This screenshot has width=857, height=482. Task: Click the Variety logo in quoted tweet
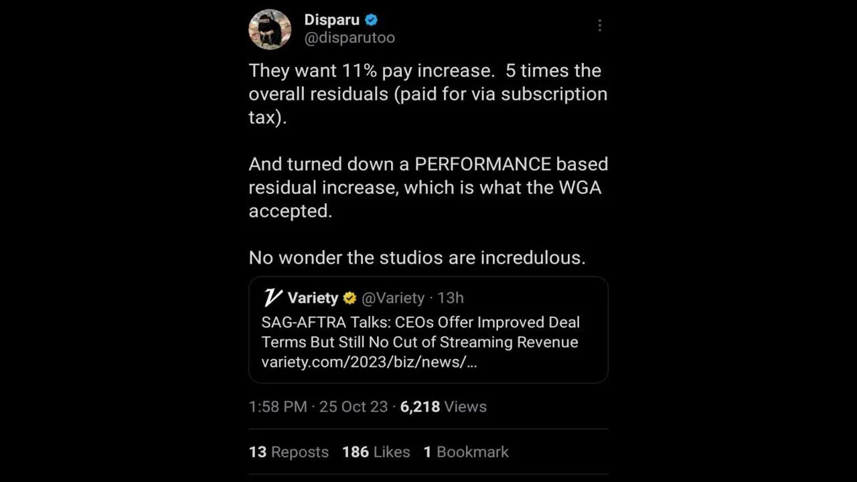[272, 298]
